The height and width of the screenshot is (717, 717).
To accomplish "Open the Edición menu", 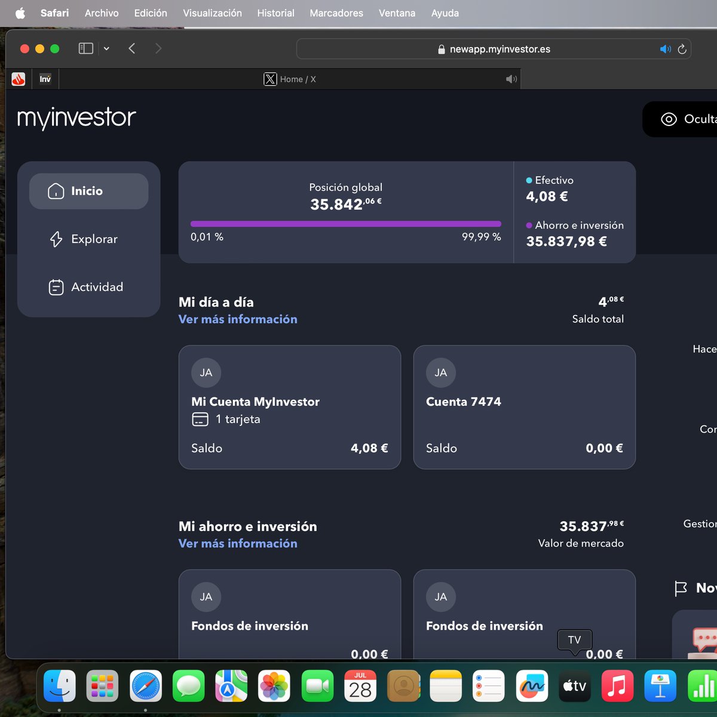I will [151, 13].
